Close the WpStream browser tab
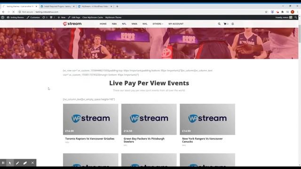This screenshot has height=169, width=301. (111, 6)
